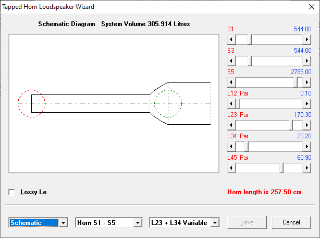The width and height of the screenshot is (320, 238).
Task: Click the L23 Par slider thumb
Action: click(291, 125)
